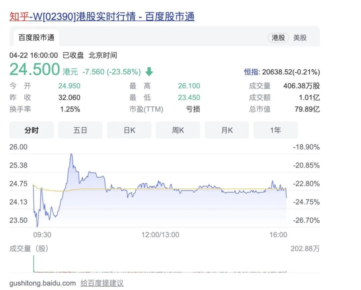
Task: Open the 恒指 index link
Action: (x=251, y=72)
